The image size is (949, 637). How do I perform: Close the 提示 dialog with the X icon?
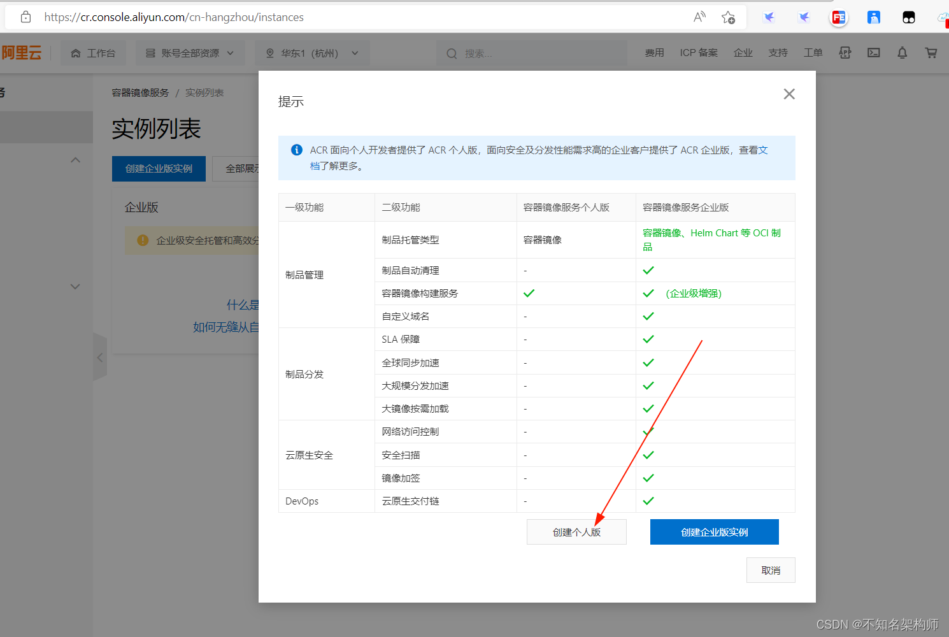click(x=789, y=94)
